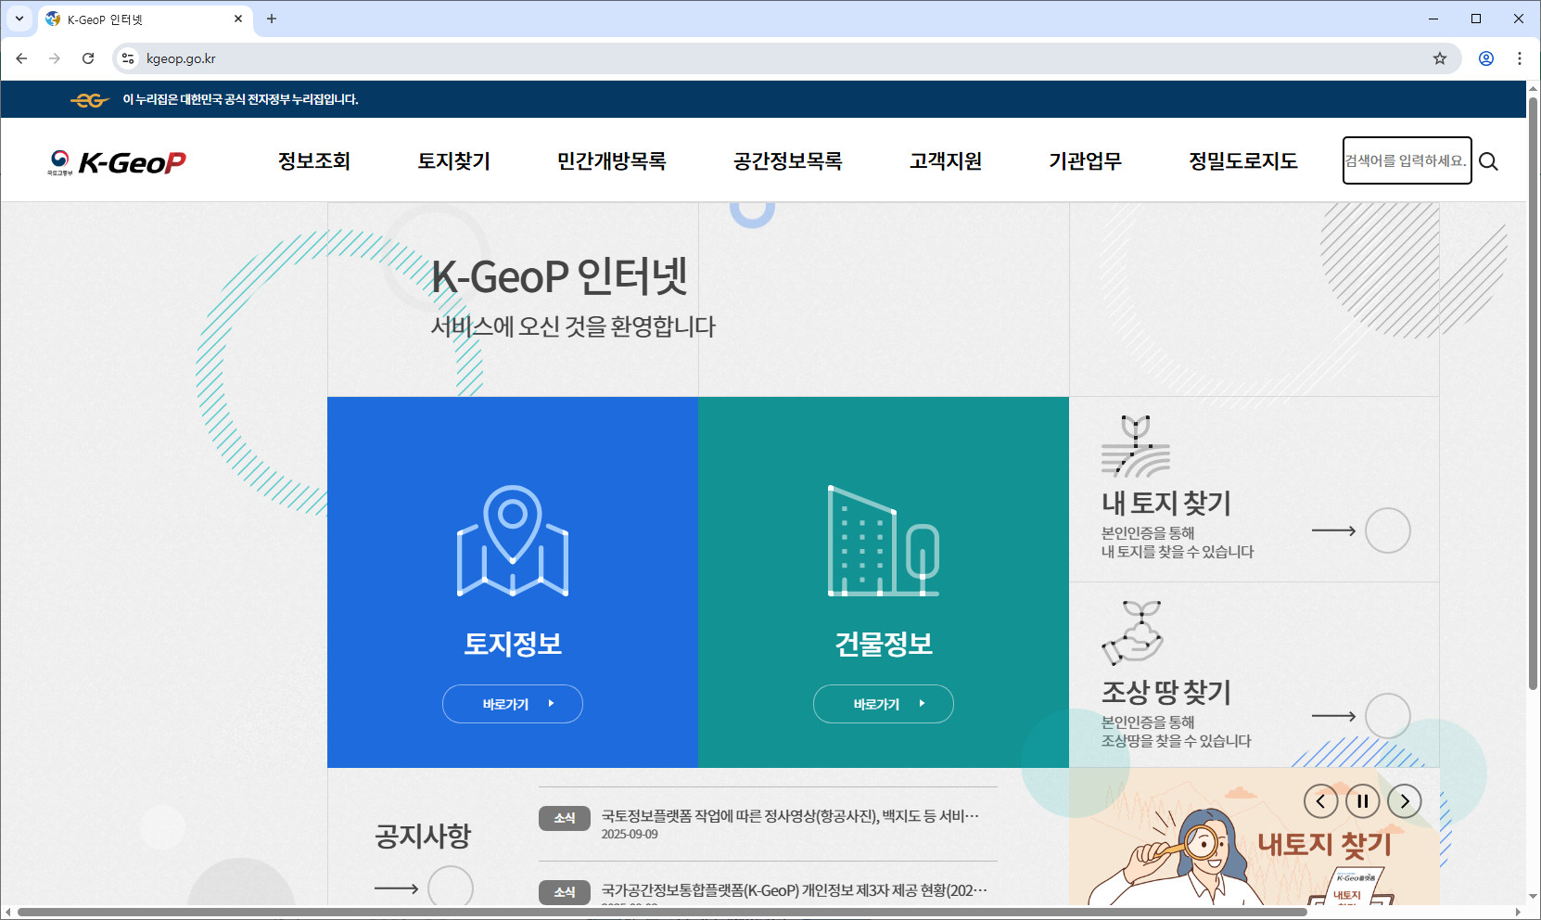Click the 공지사항 arrow circle
The width and height of the screenshot is (1541, 920).
click(451, 888)
